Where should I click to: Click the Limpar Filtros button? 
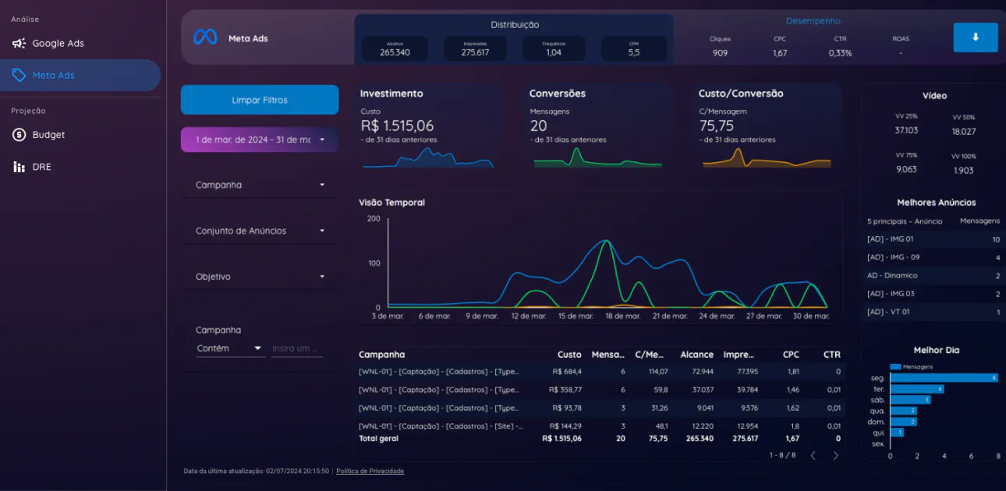click(x=260, y=100)
